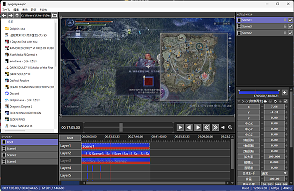Select Scene2 in the scene list

click(x=29, y=155)
